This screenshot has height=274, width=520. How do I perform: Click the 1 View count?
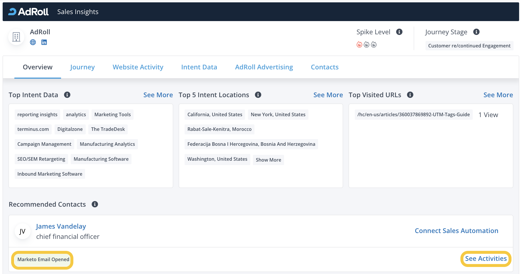[488, 115]
